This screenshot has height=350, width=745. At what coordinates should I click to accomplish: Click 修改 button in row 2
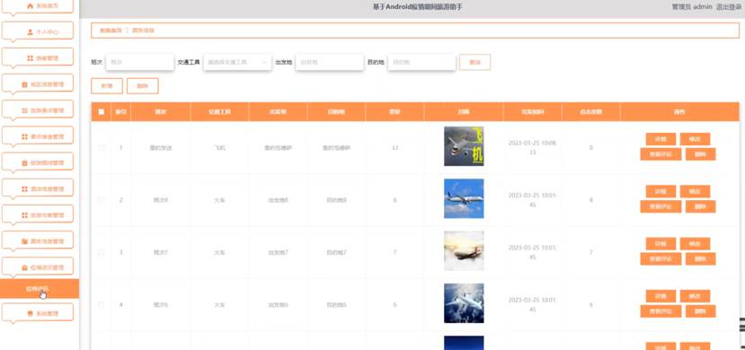(695, 191)
